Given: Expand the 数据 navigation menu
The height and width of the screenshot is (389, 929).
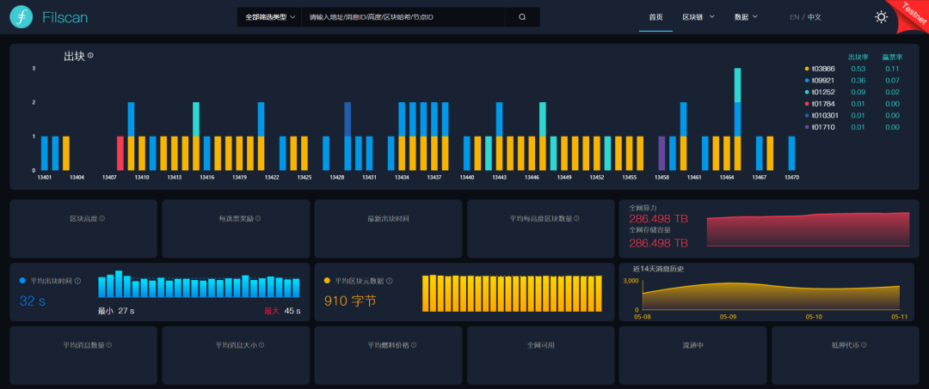Looking at the screenshot, I should [x=746, y=17].
